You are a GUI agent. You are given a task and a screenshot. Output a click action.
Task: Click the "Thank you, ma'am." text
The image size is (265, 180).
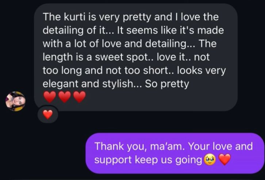point(140,146)
